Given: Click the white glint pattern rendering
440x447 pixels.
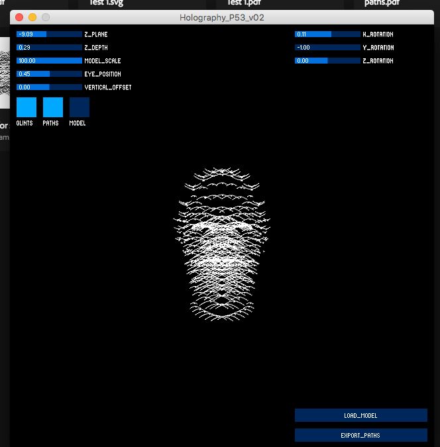Looking at the screenshot, I should [222, 244].
